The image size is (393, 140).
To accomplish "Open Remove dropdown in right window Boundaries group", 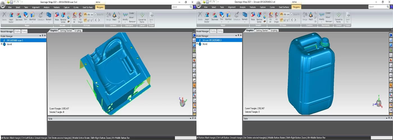I will (x=329, y=21).
